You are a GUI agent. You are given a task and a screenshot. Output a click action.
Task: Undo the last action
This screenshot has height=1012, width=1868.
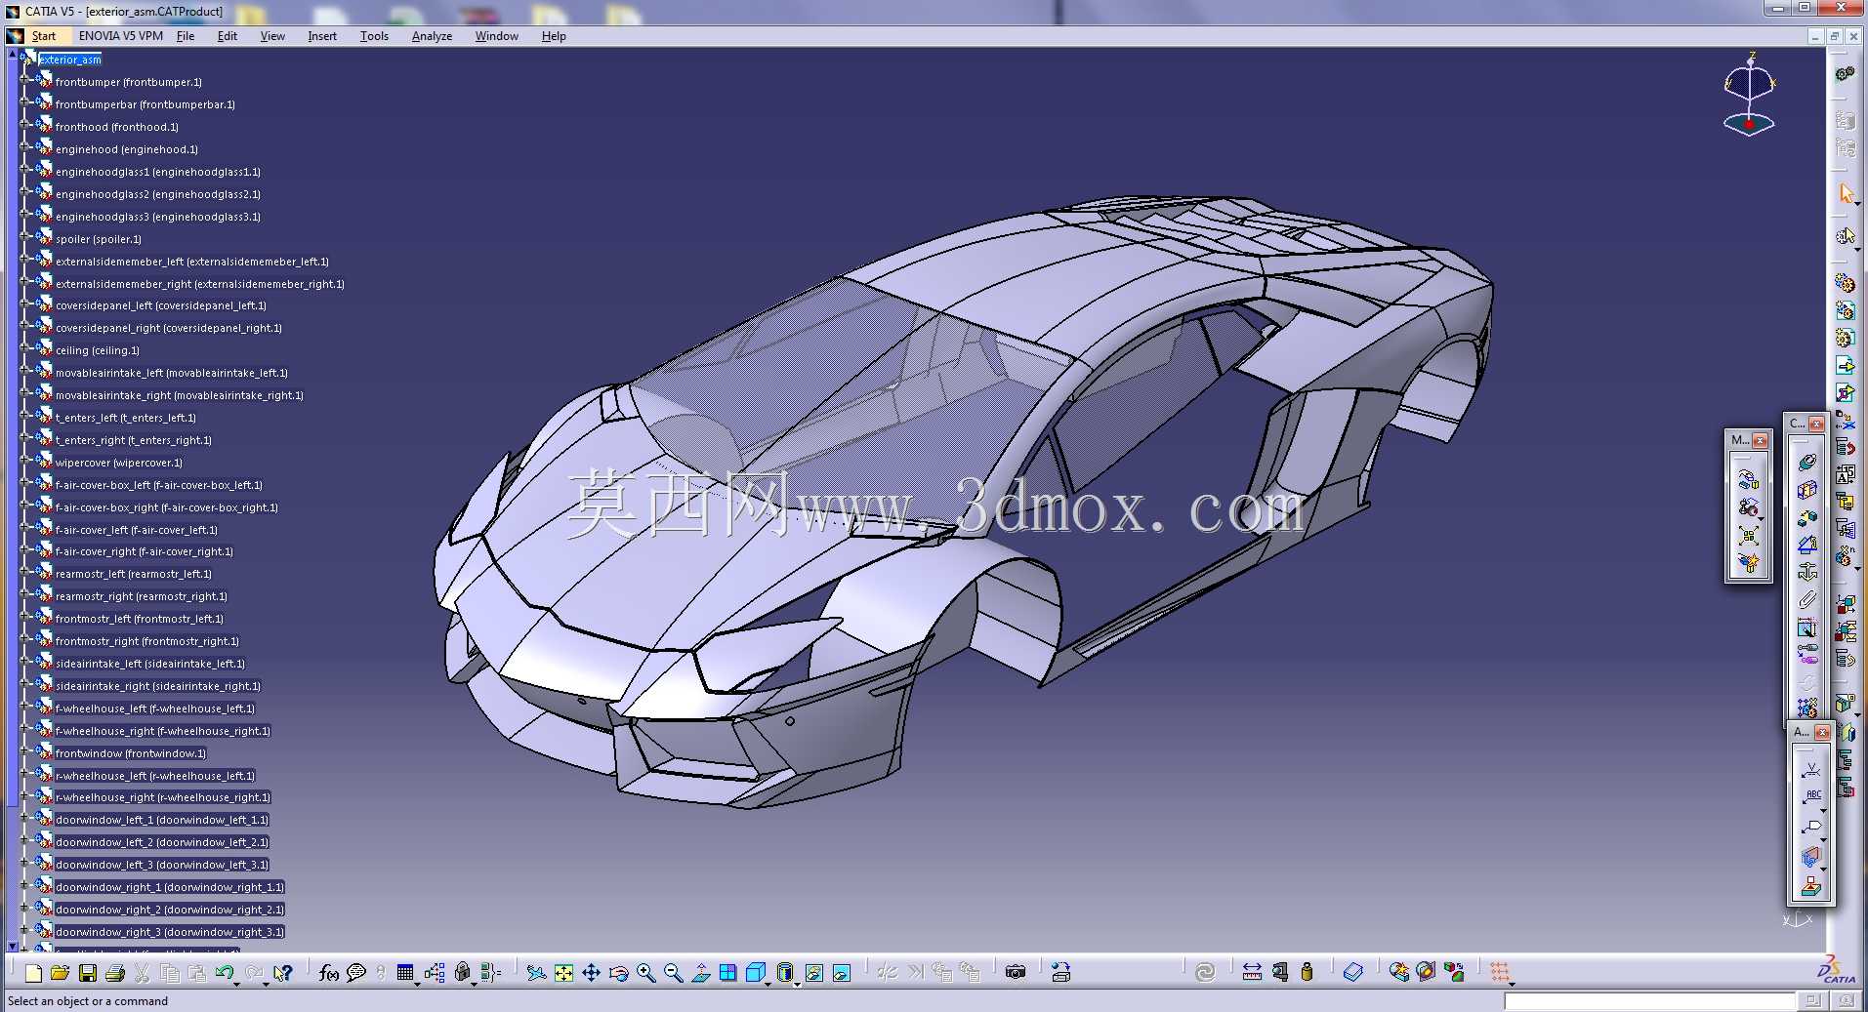224,972
